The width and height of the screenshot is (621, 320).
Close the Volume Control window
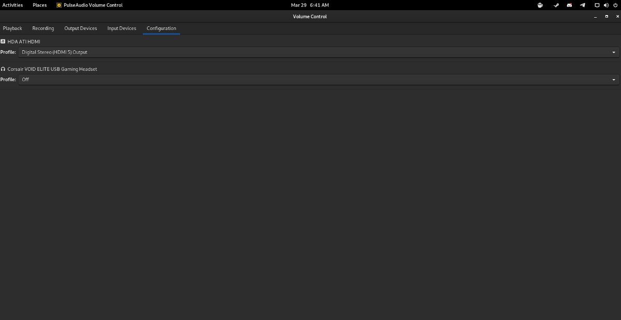(617, 17)
